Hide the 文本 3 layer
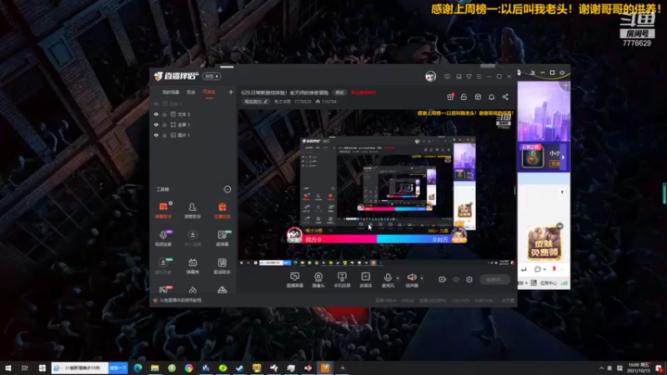Viewport: 667px width, 375px height. [x=156, y=114]
